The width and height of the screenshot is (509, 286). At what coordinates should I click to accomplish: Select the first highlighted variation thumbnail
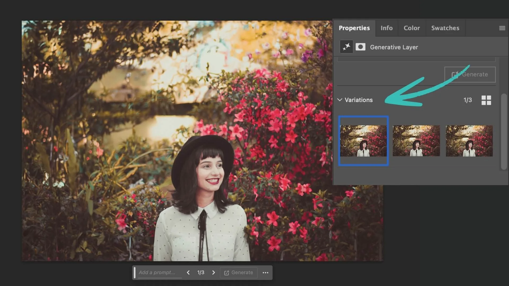(363, 141)
